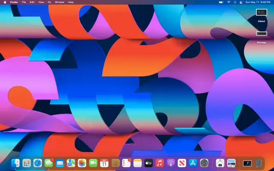Open the Go menu

click(x=50, y=2)
